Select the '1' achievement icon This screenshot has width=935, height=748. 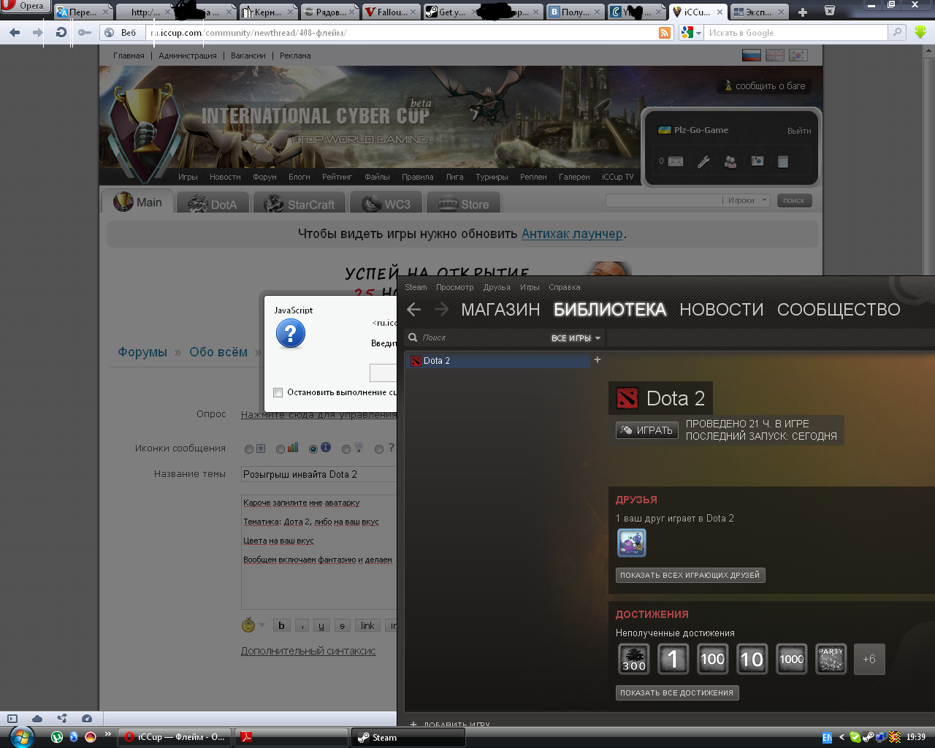pos(673,659)
